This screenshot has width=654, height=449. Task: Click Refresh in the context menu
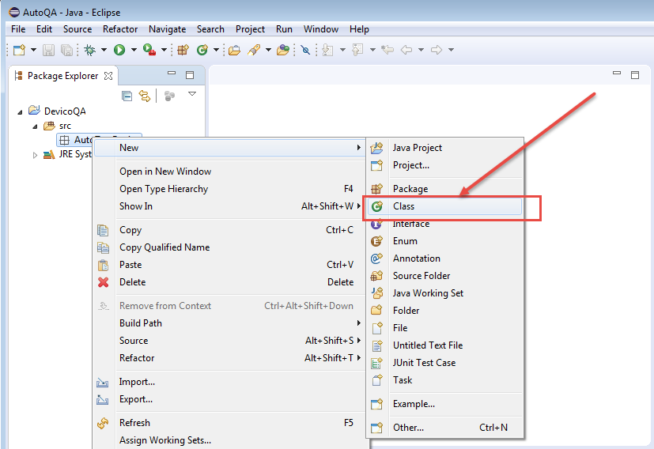(x=229, y=423)
